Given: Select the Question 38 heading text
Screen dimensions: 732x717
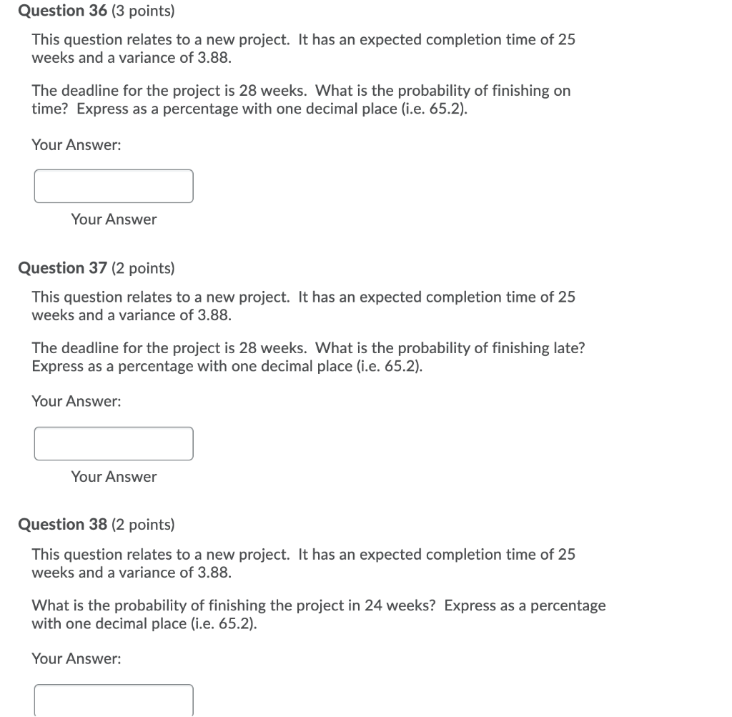Looking at the screenshot, I should click(x=61, y=524).
